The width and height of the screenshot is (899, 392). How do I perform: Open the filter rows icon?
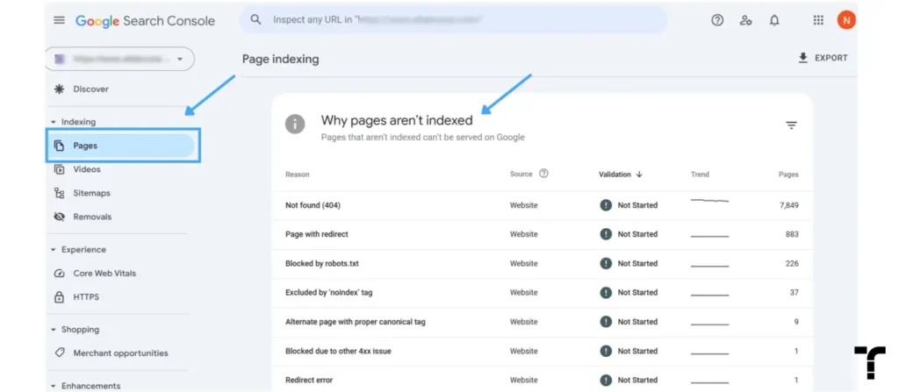tap(791, 125)
